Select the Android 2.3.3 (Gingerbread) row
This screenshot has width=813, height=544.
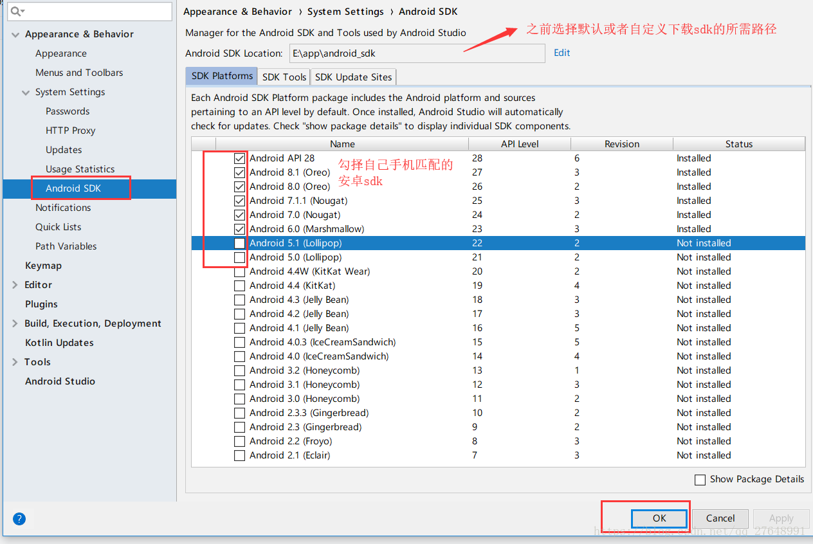498,413
